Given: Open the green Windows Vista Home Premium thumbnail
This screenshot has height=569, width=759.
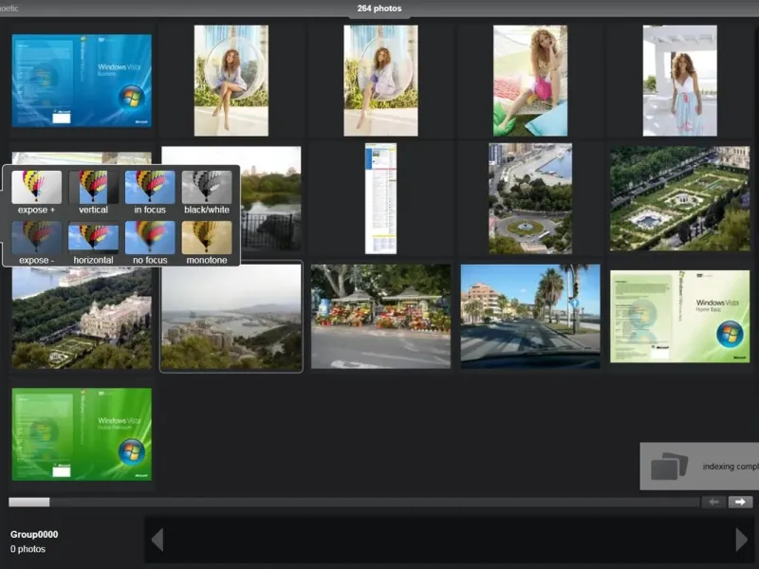Looking at the screenshot, I should point(82,434).
